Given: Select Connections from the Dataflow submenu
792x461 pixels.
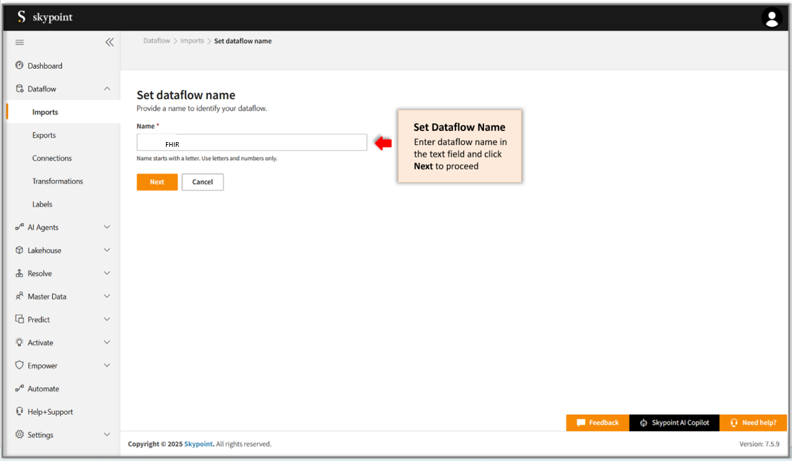Looking at the screenshot, I should click(52, 158).
